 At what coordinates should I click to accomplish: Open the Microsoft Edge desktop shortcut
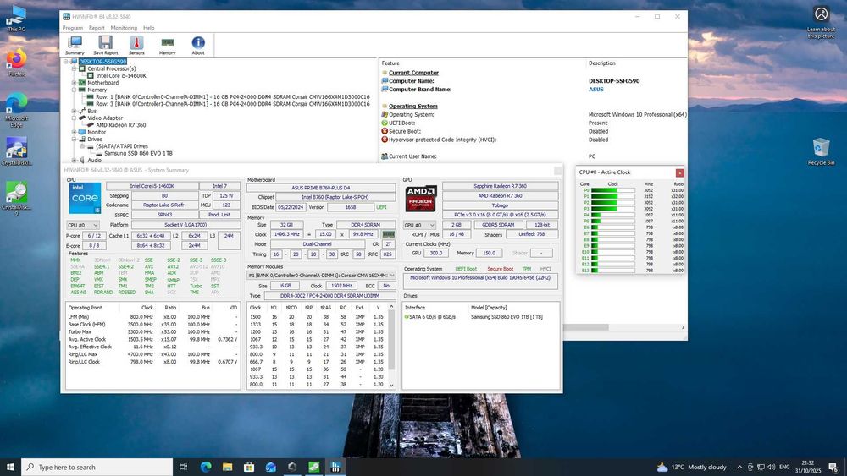(x=16, y=111)
